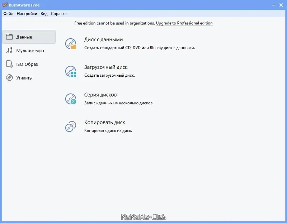Click the Span Disc icon with number 2
This screenshot has height=223, width=287.
[x=71, y=99]
